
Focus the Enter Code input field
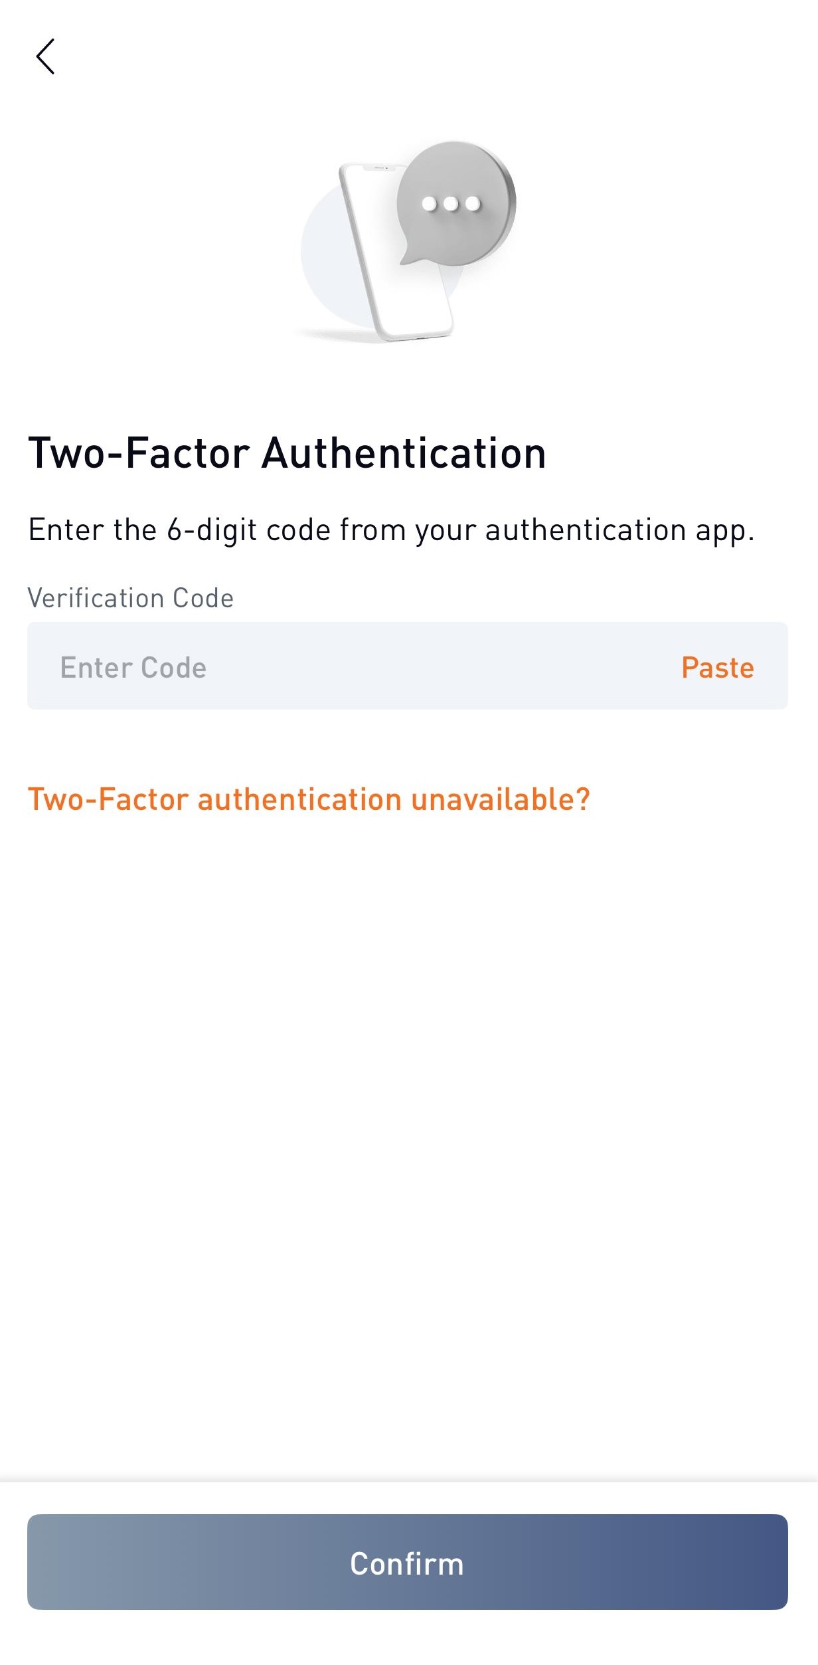408,666
